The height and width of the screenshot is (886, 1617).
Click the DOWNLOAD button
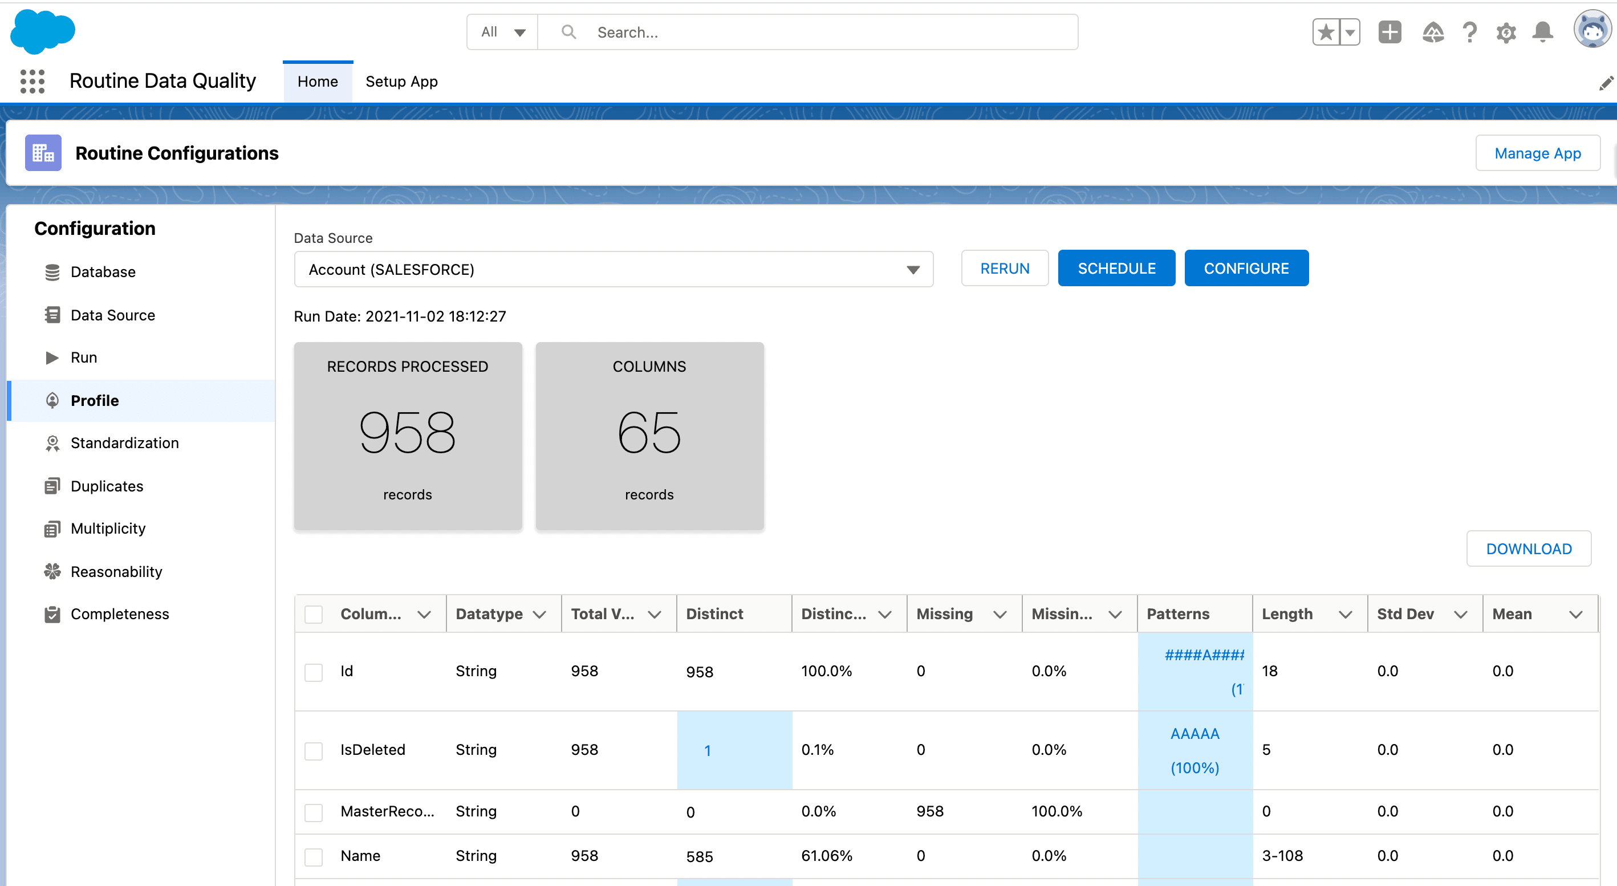point(1529,548)
